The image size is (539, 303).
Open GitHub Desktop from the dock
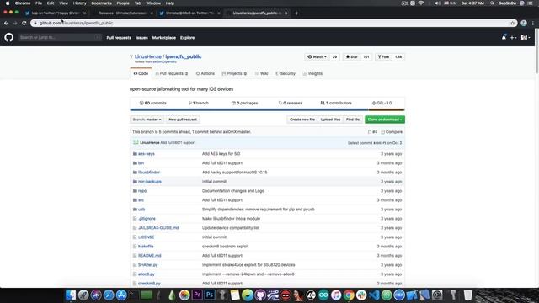pyautogui.click(x=260, y=295)
